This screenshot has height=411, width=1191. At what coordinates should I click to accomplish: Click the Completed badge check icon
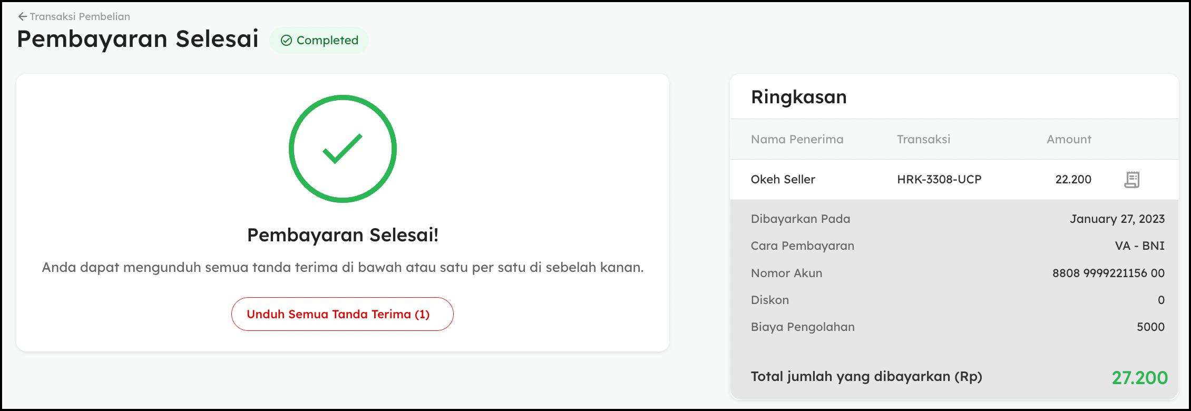[x=286, y=41]
